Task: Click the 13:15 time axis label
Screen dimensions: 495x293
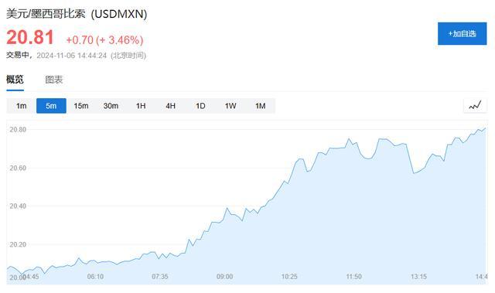Action: [418, 277]
